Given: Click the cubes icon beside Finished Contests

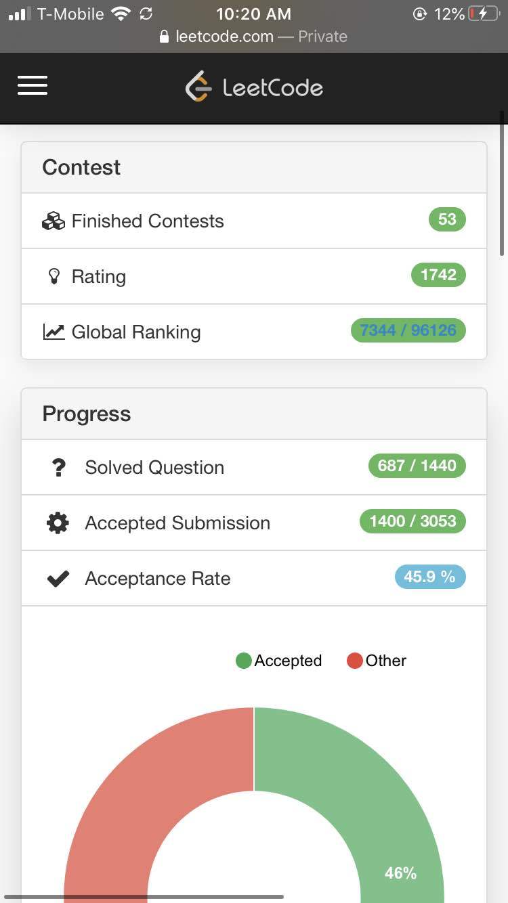Looking at the screenshot, I should (x=54, y=221).
